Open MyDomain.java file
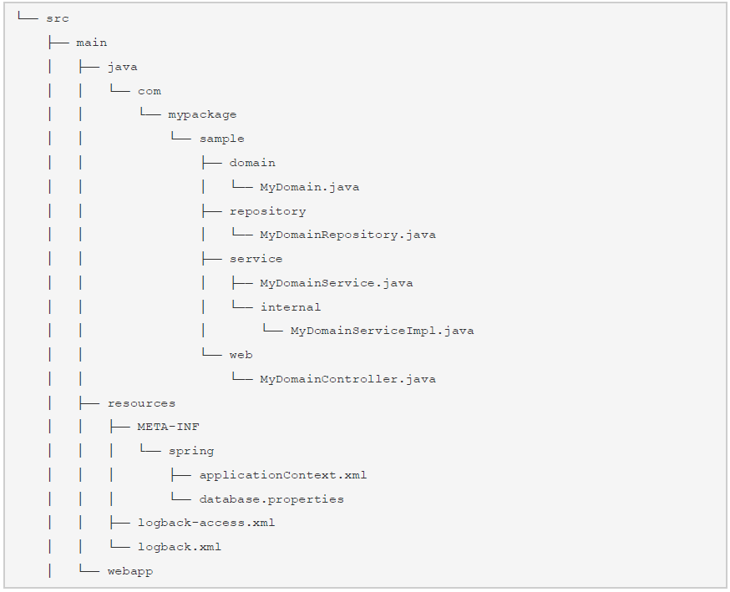Screen dimensions: 730x592 (309, 187)
